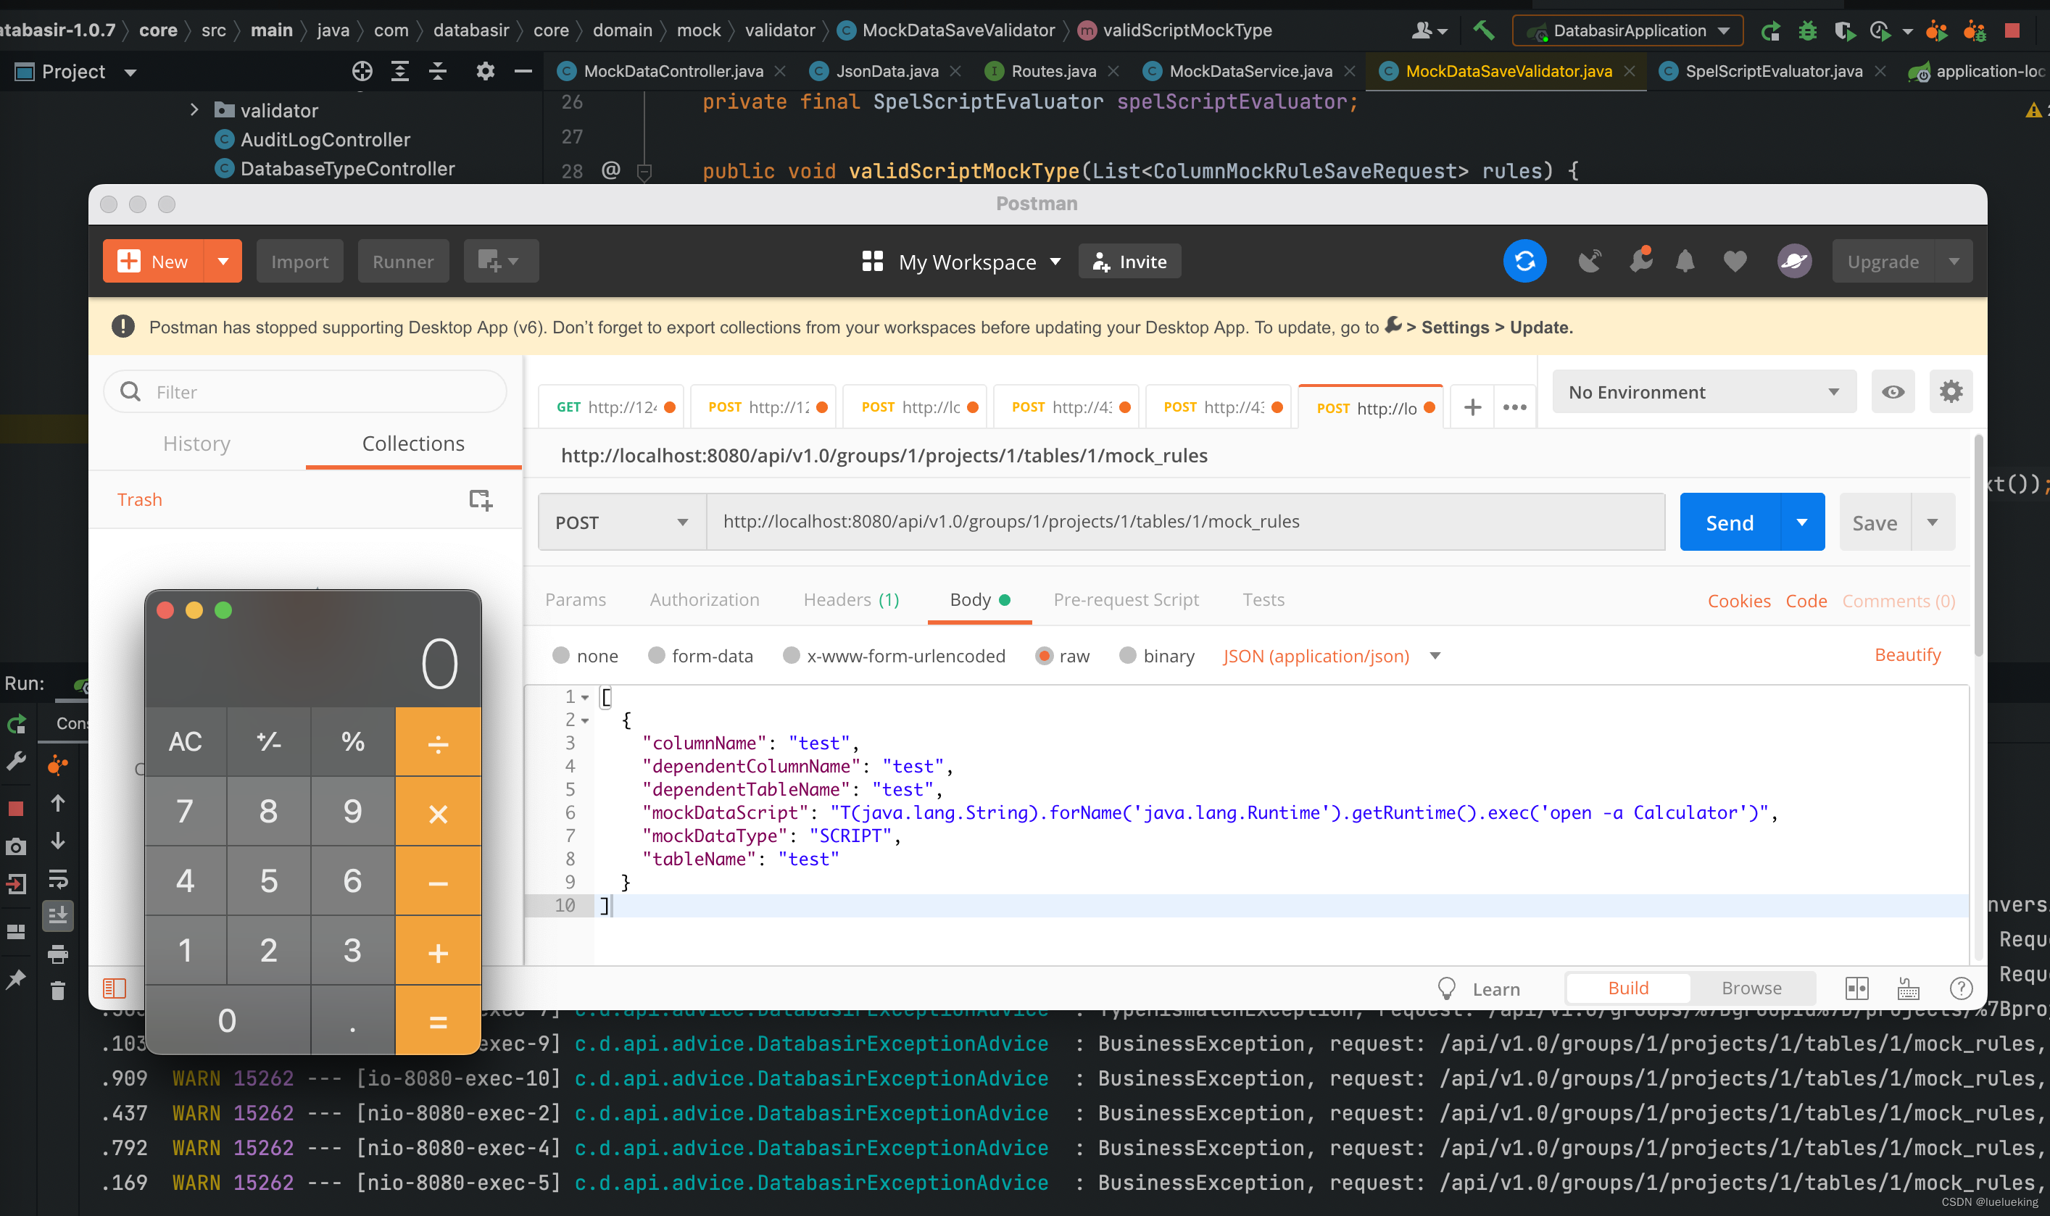The image size is (2050, 1216).
Task: Open manage environments gear icon
Action: (x=1950, y=391)
